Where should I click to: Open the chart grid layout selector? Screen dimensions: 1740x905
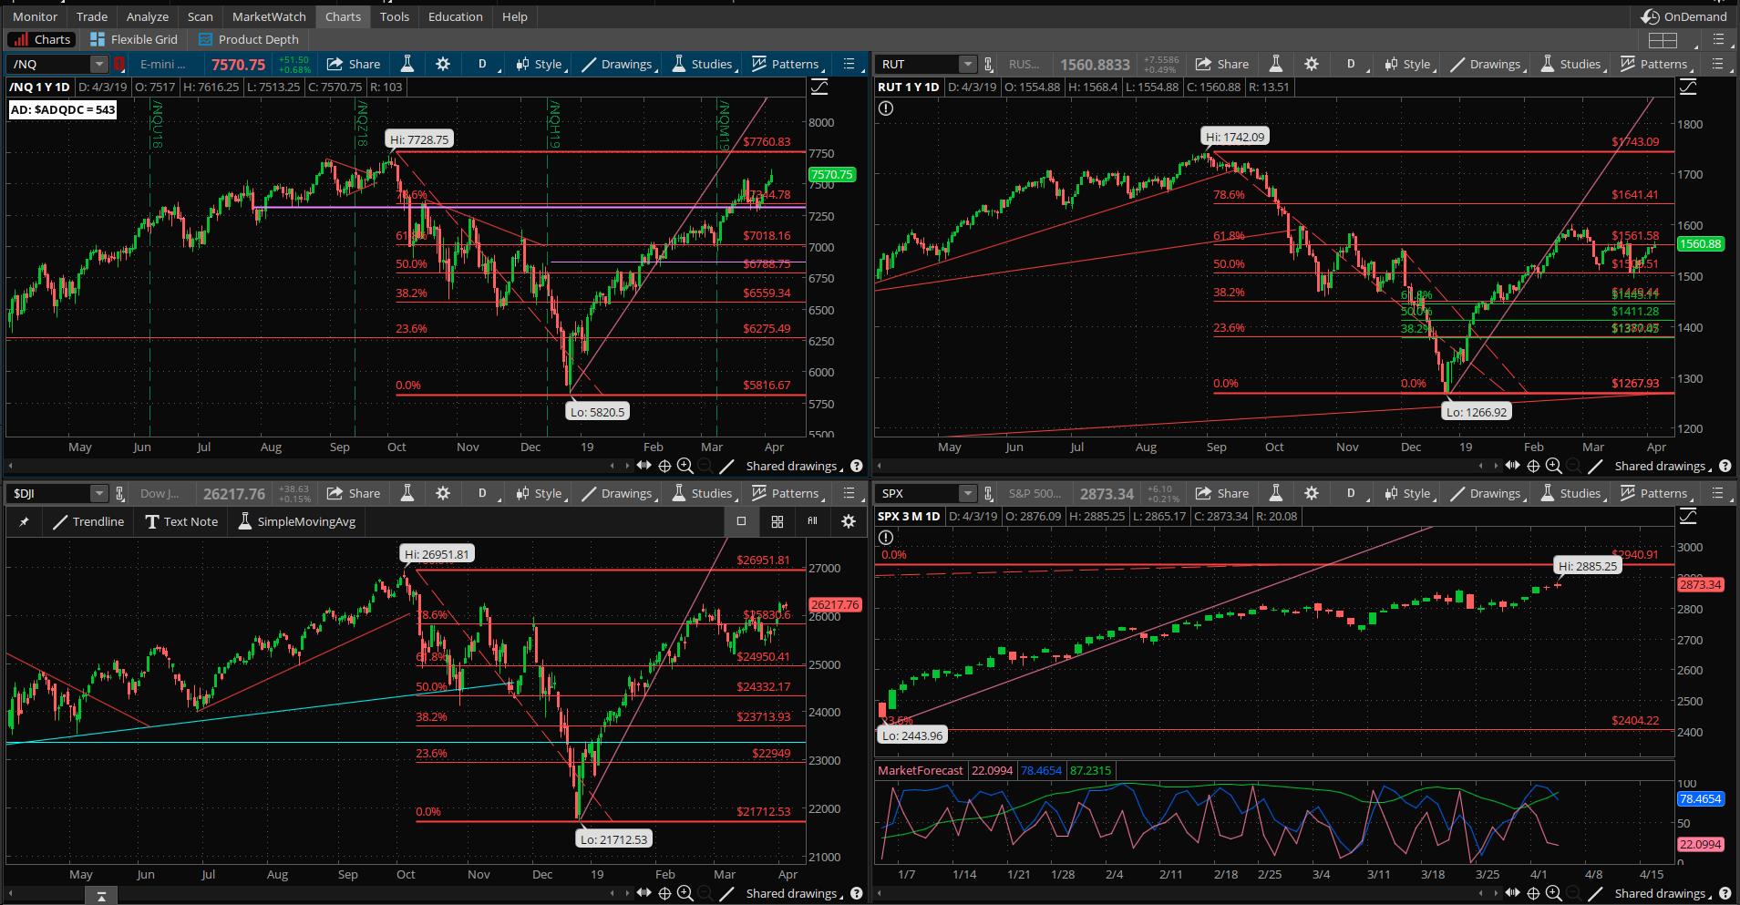pos(1663,40)
